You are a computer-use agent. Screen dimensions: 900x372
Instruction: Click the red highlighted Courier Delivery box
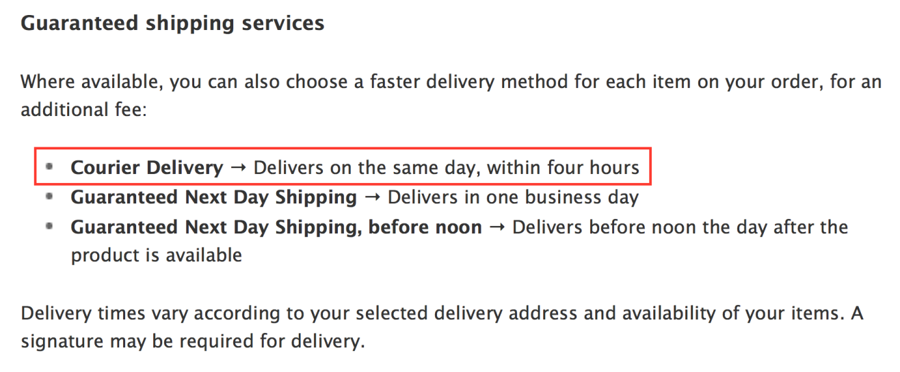coord(343,166)
